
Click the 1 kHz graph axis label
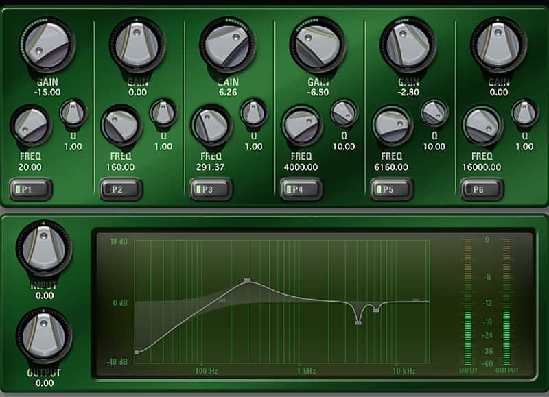point(306,371)
